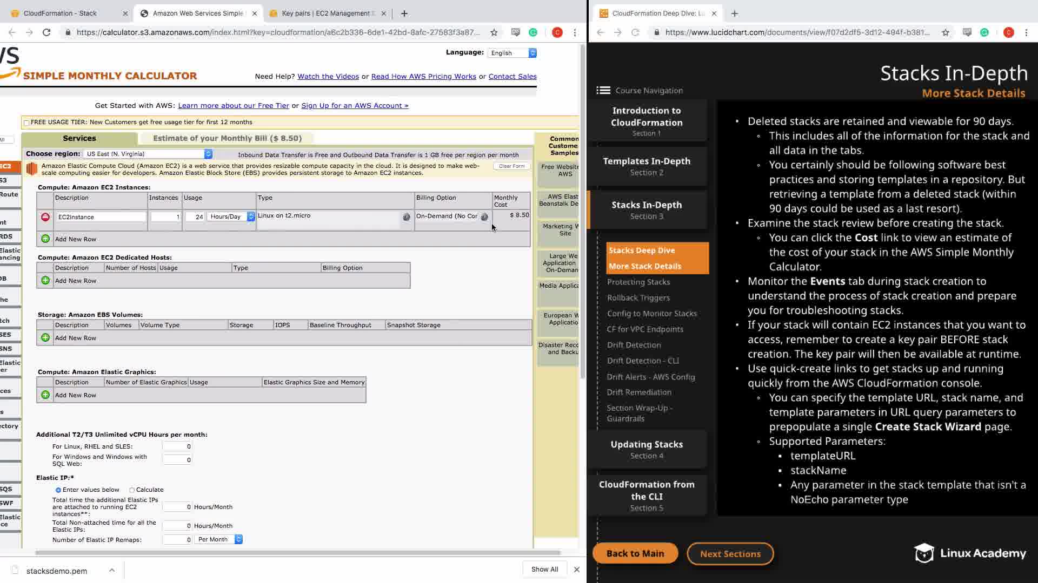Image resolution: width=1038 pixels, height=583 pixels.
Task: Reload the AWS calculator page
Action: 46,32
